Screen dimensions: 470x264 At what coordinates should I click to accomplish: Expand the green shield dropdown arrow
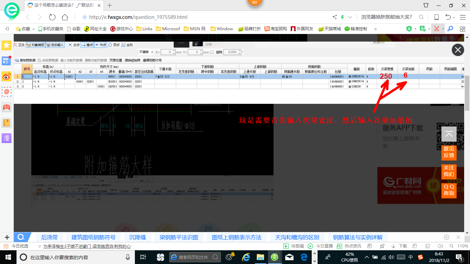[415, 29]
